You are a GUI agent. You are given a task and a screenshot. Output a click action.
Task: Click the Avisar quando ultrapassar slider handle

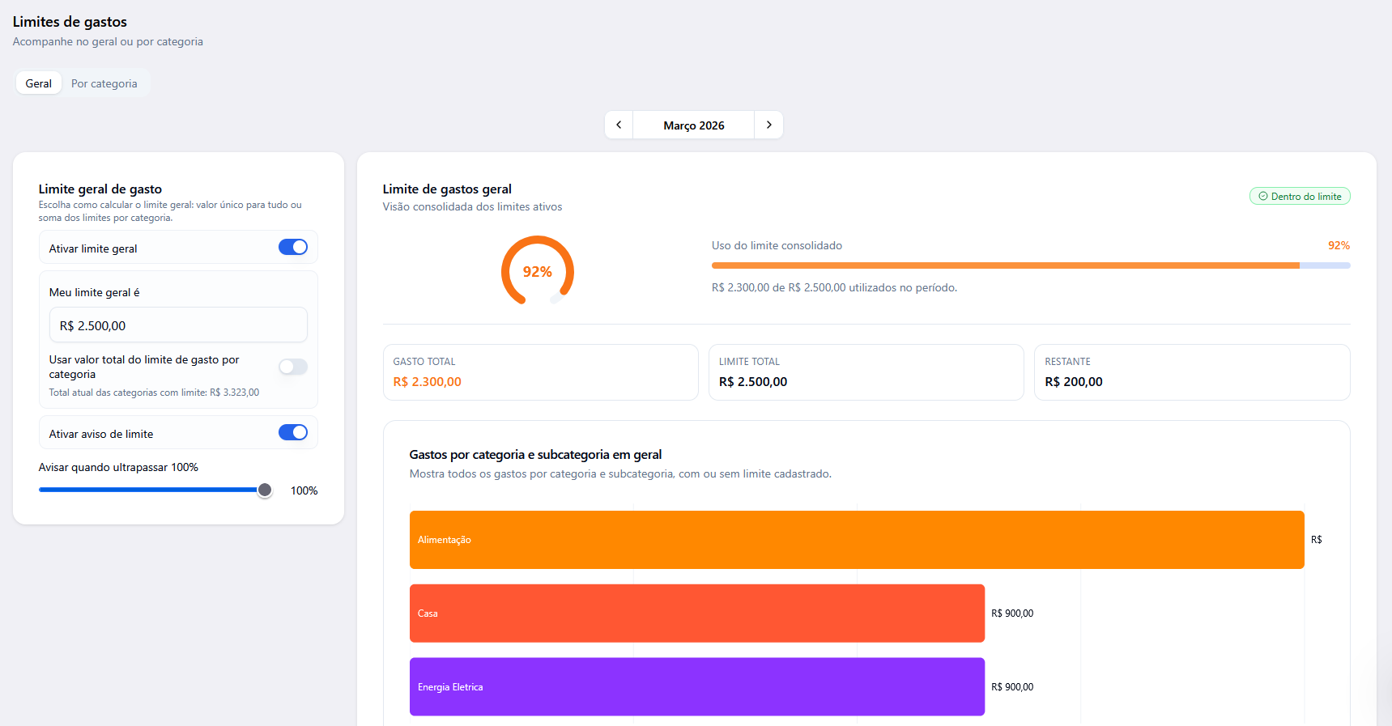coord(265,490)
